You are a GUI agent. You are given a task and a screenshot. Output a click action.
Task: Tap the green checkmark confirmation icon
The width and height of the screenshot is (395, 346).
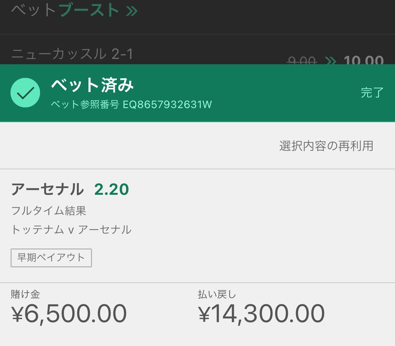click(x=25, y=93)
